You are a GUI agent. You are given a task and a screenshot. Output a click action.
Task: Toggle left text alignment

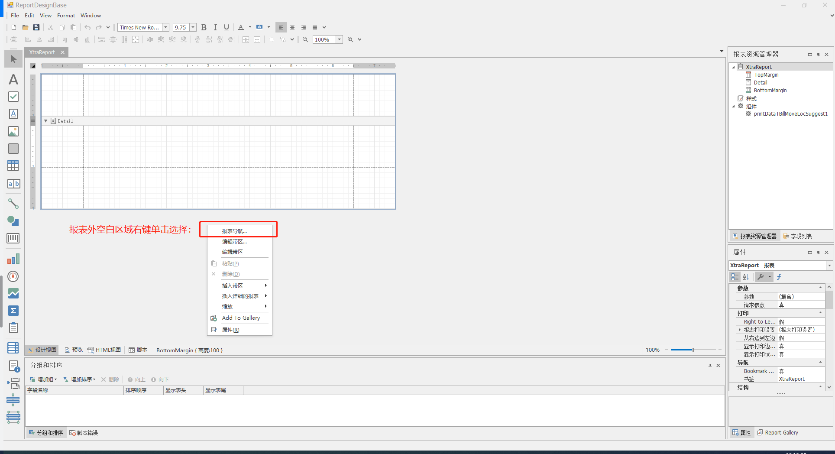coord(281,27)
